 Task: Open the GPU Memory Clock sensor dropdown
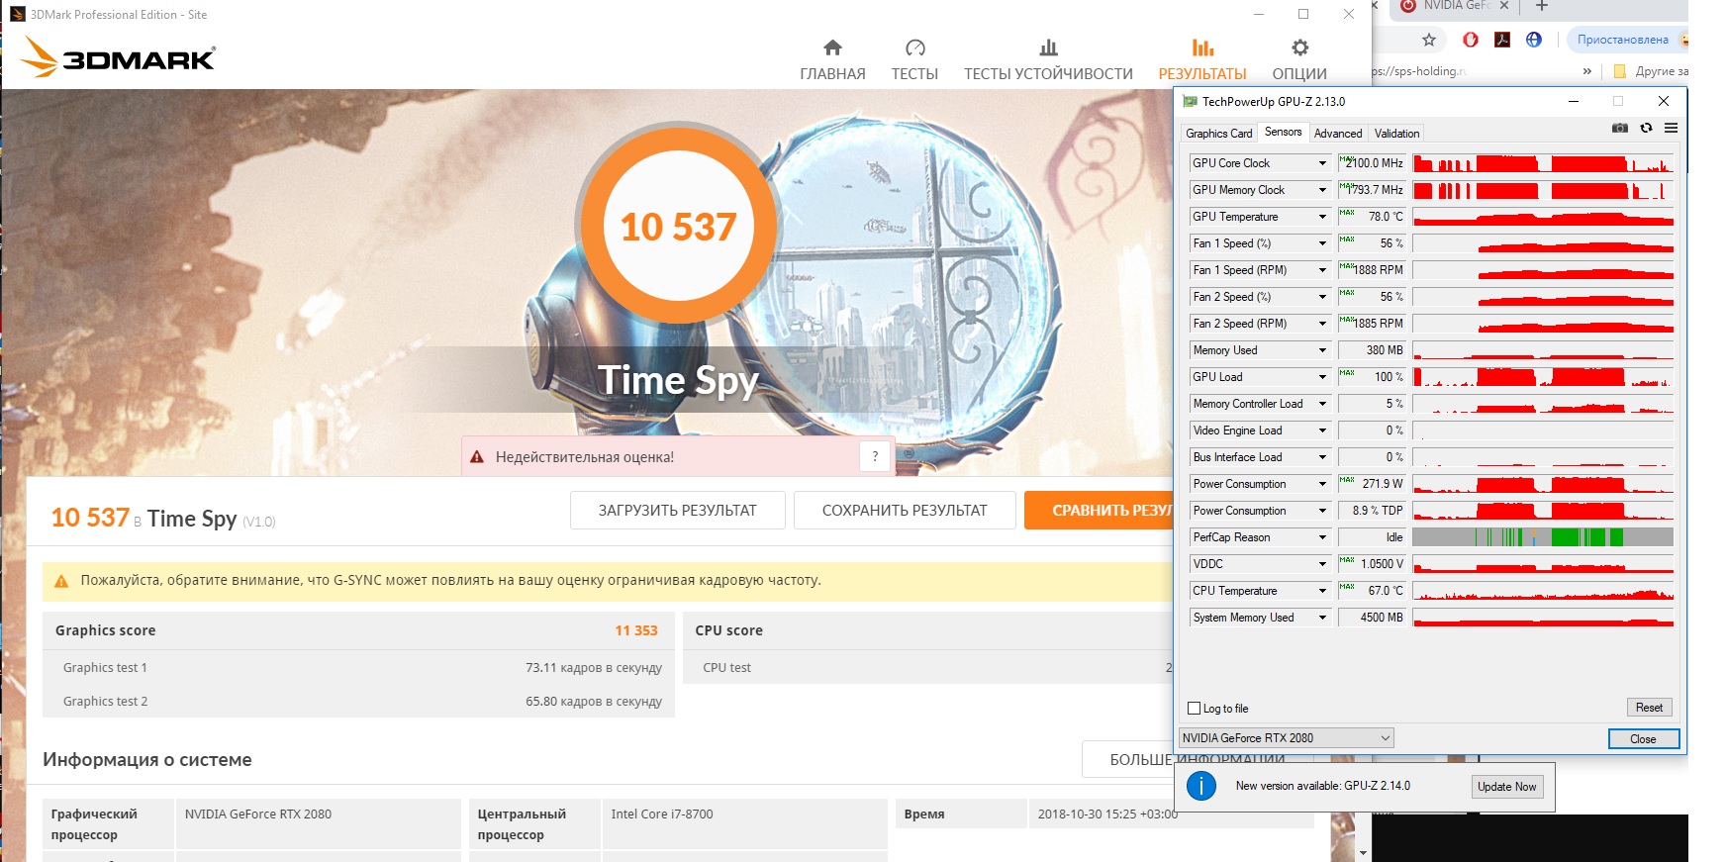[x=1322, y=190]
